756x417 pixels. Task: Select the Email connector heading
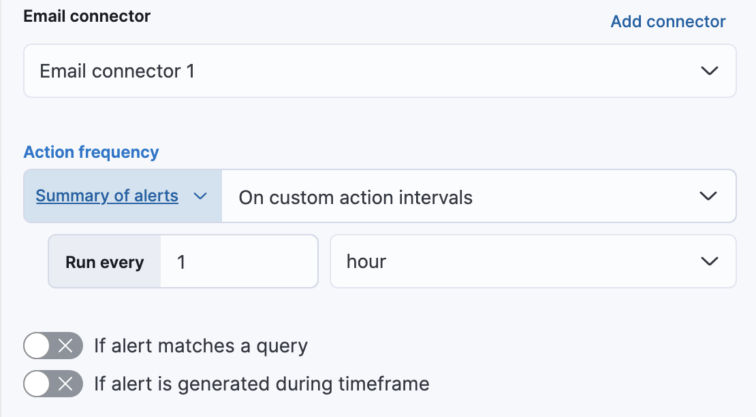(87, 16)
